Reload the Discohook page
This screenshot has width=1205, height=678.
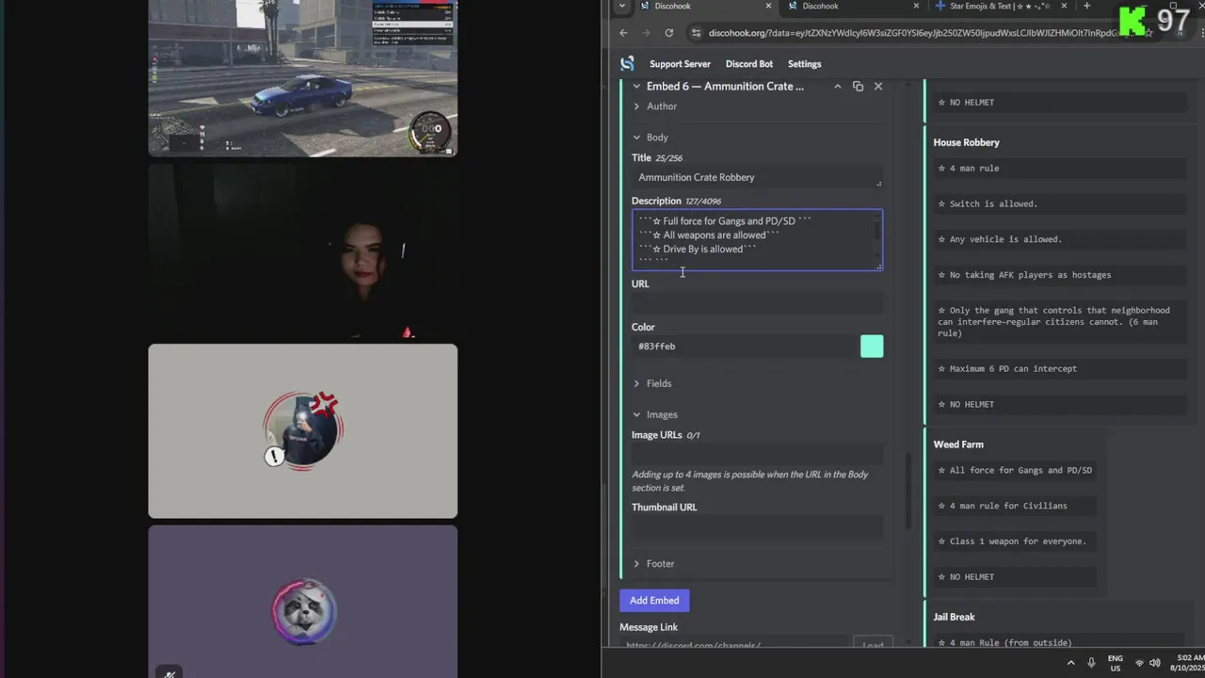pyautogui.click(x=668, y=33)
